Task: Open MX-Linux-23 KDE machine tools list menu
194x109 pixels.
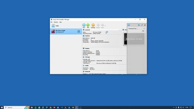Action: (x=79, y=31)
